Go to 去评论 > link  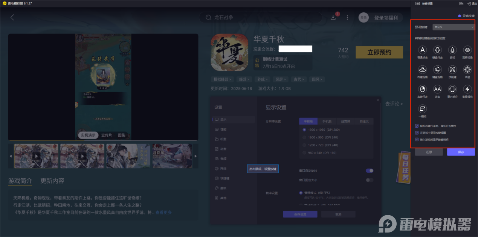(394, 104)
